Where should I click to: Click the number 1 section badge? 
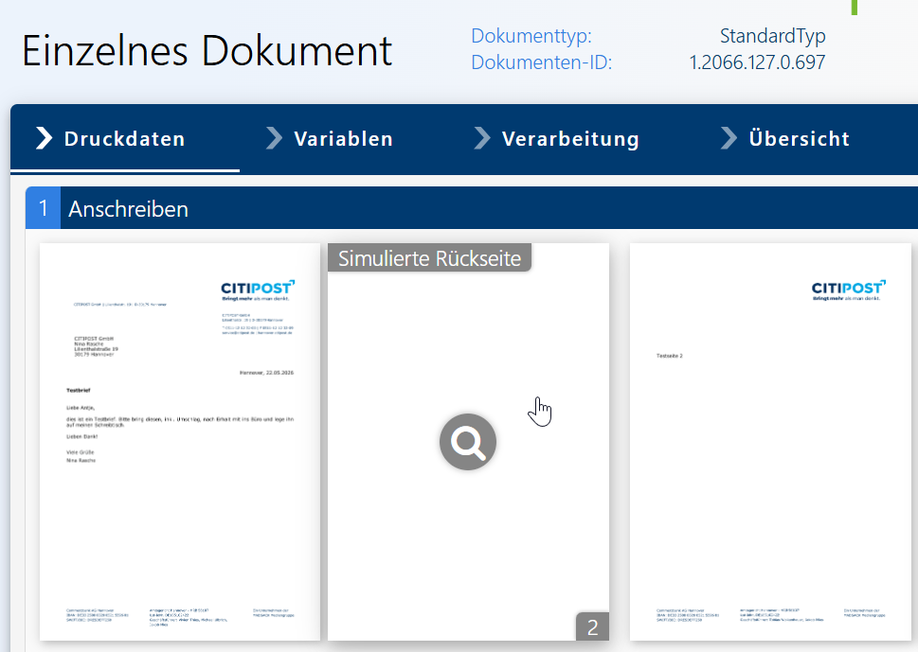43,208
